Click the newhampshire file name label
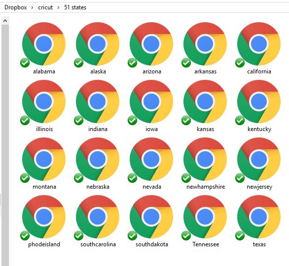Screen dimensions: 289x266 click(x=206, y=187)
